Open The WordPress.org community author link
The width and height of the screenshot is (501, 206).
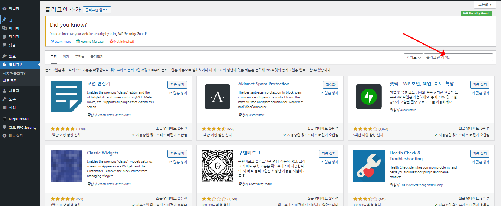[x=420, y=185]
